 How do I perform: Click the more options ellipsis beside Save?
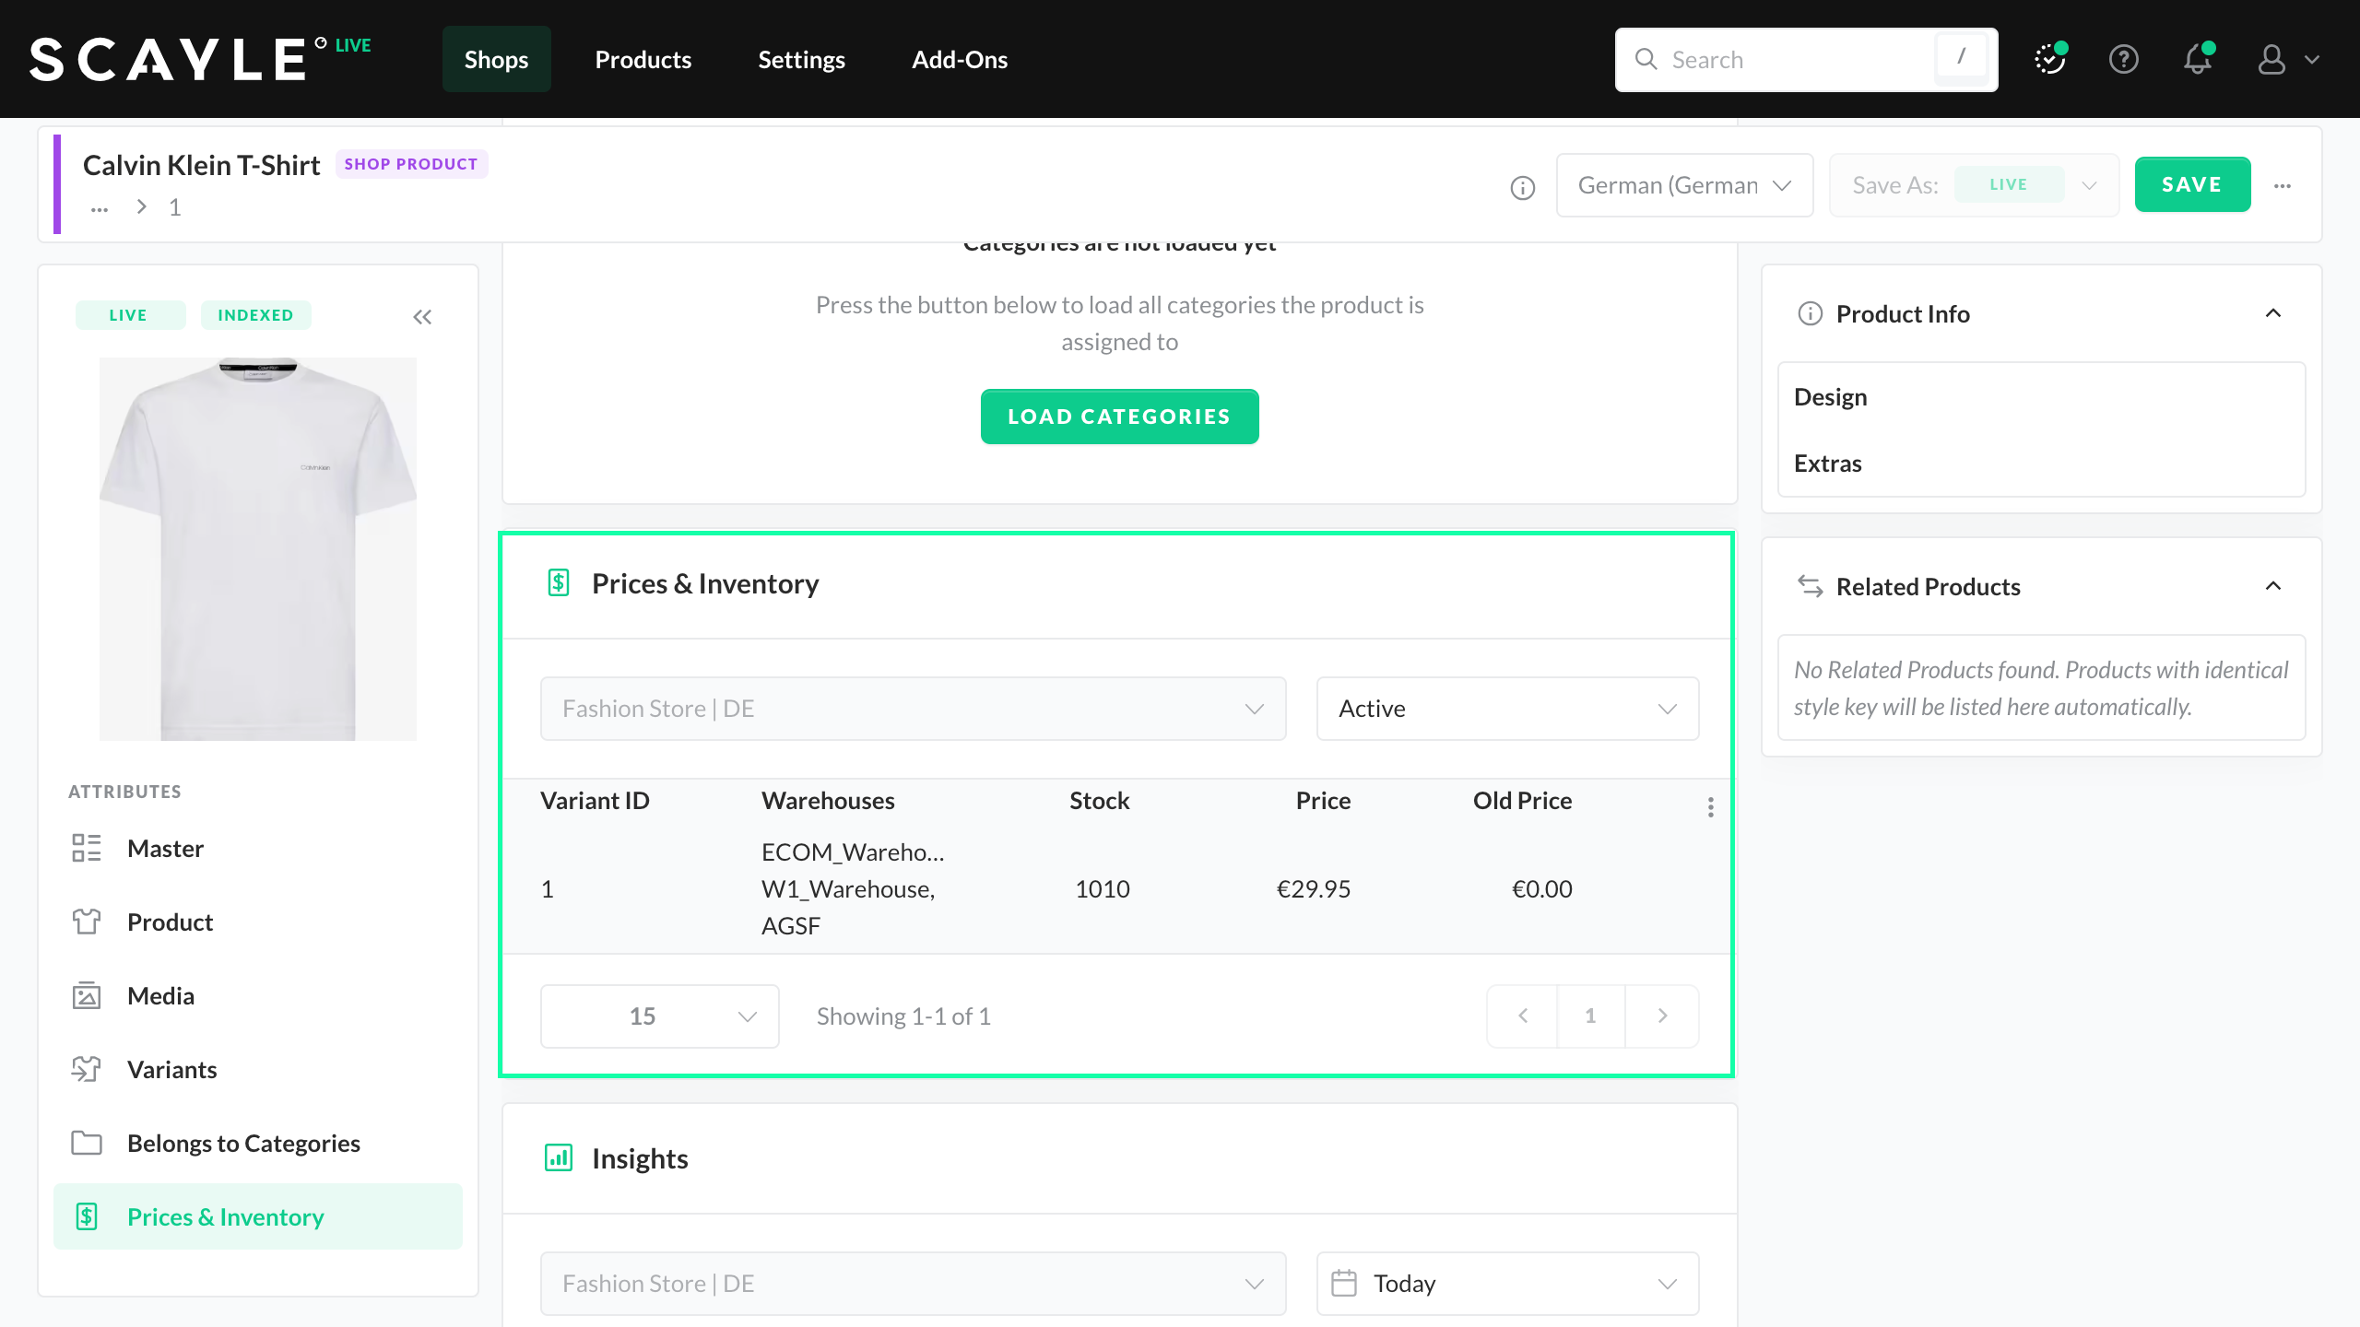2283,186
